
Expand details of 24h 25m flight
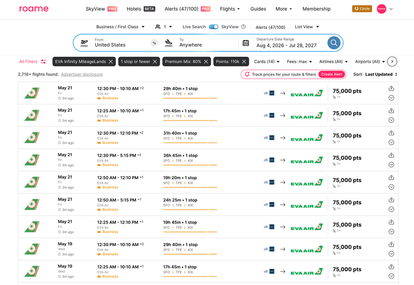click(392, 209)
